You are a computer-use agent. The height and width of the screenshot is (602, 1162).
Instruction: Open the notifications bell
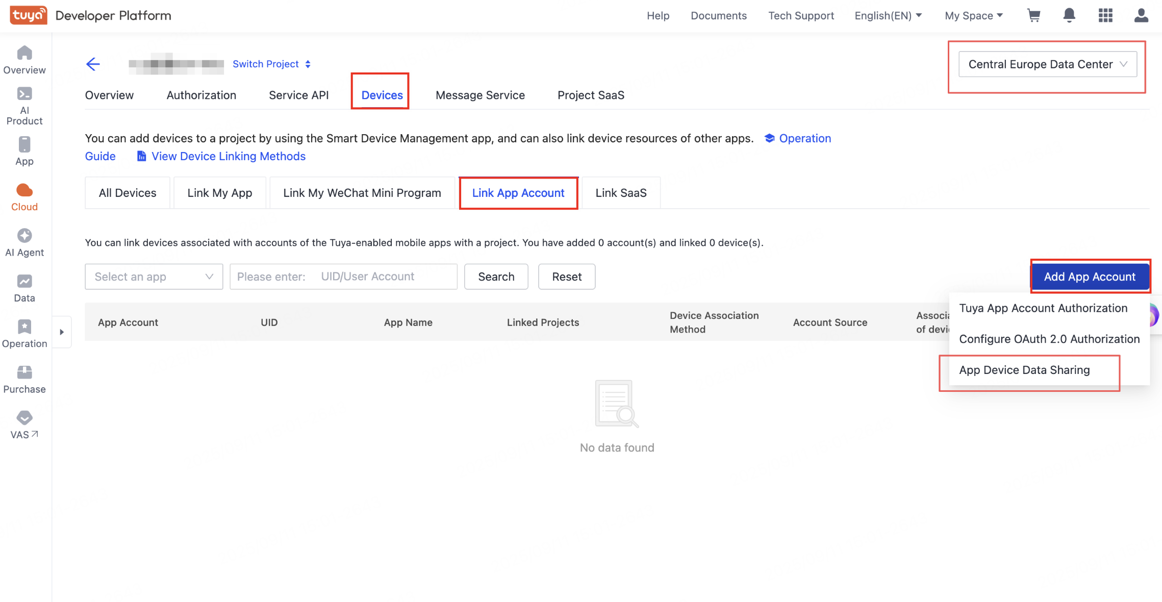1069,15
